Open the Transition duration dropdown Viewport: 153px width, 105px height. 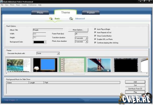[86, 38]
